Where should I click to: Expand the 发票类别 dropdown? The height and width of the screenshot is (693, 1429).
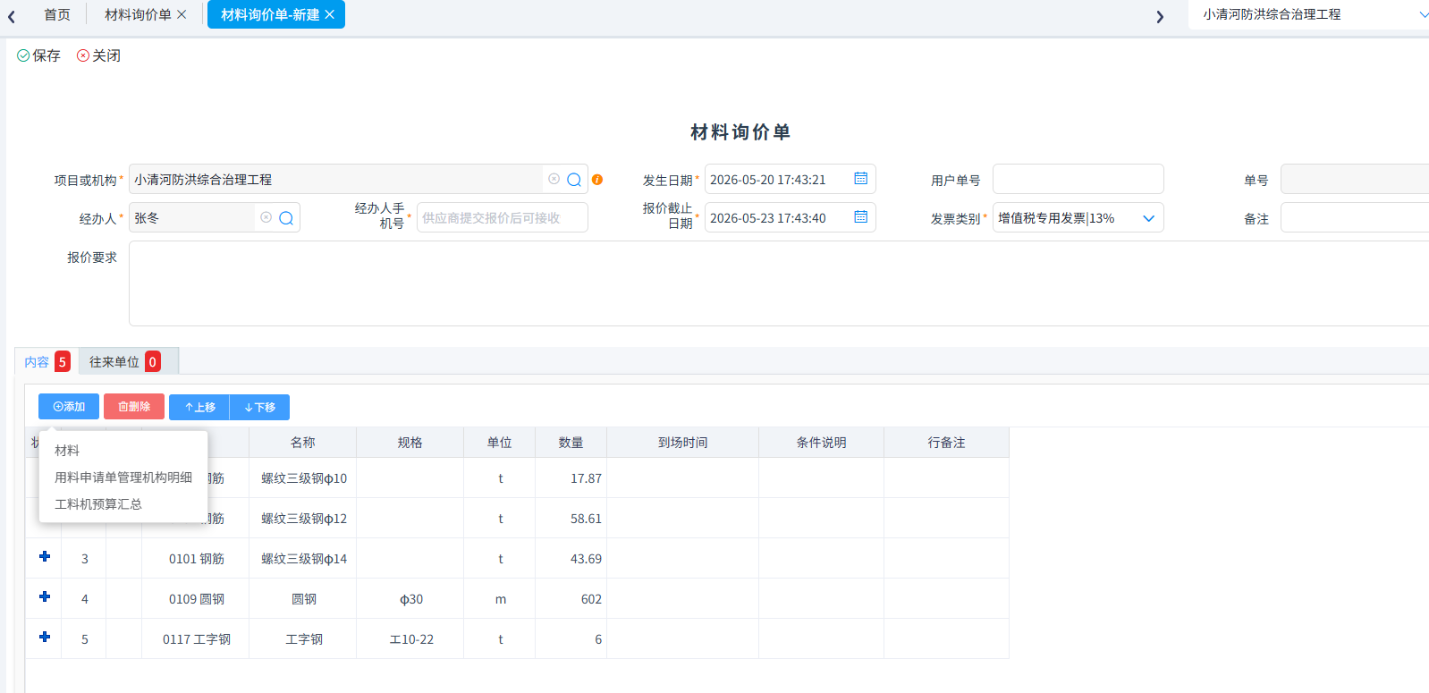point(1149,218)
